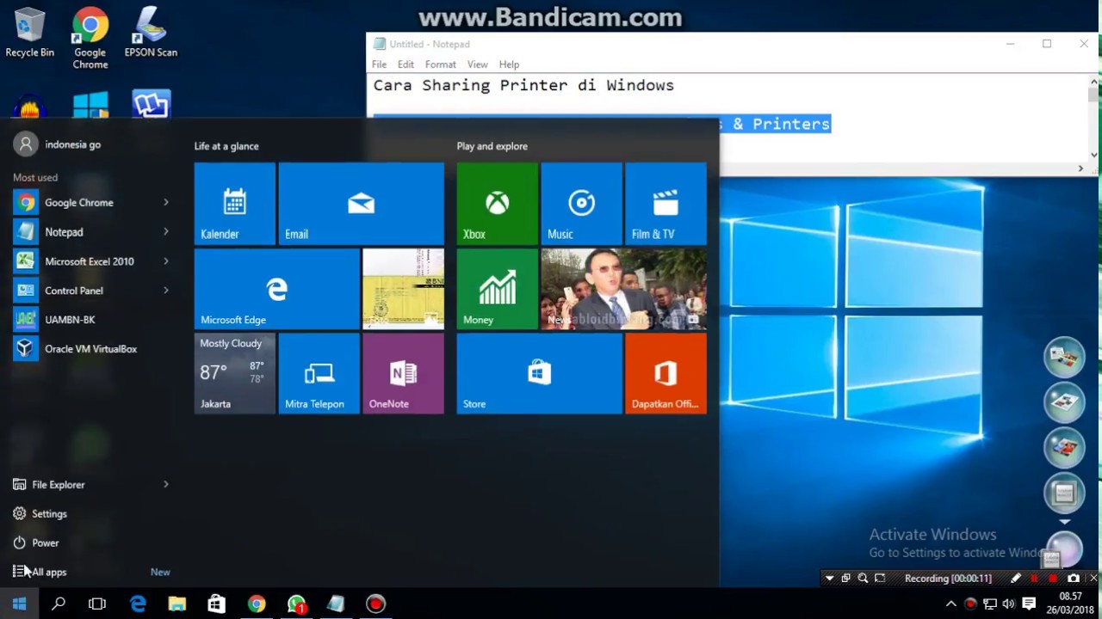Open taskbar Search magnifier
The height and width of the screenshot is (619, 1102).
(x=59, y=604)
